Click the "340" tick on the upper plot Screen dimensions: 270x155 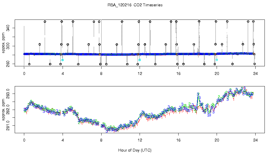point(8,28)
